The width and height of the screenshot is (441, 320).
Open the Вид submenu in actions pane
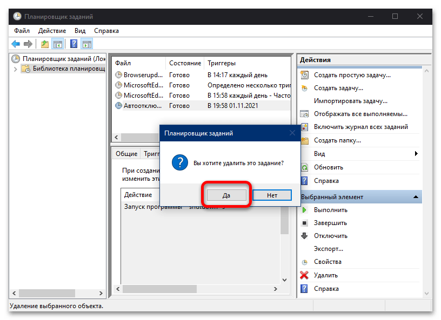coord(416,154)
